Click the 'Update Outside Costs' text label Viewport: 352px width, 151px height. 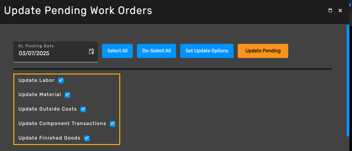point(48,109)
